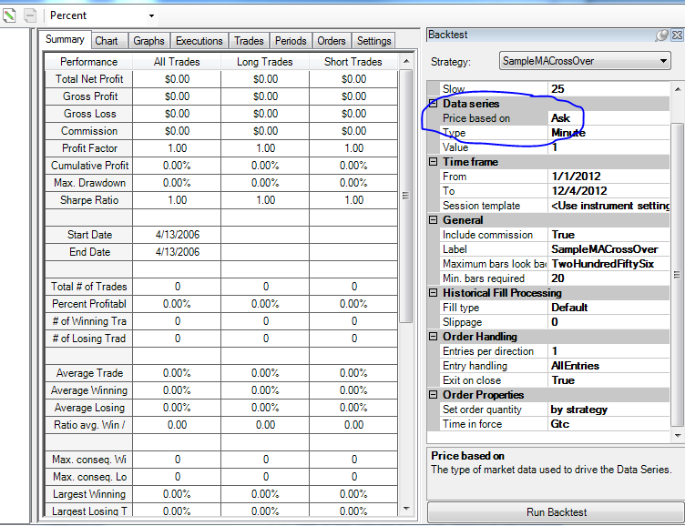Click the grayed remove icon in toolbar
Screen dimensions: 685x526
[x=30, y=15]
